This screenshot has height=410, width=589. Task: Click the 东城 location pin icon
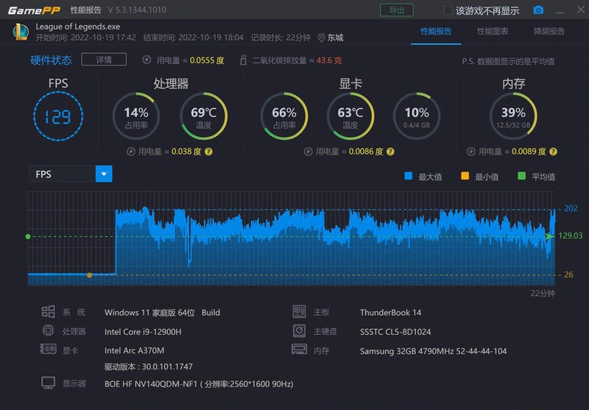[322, 38]
